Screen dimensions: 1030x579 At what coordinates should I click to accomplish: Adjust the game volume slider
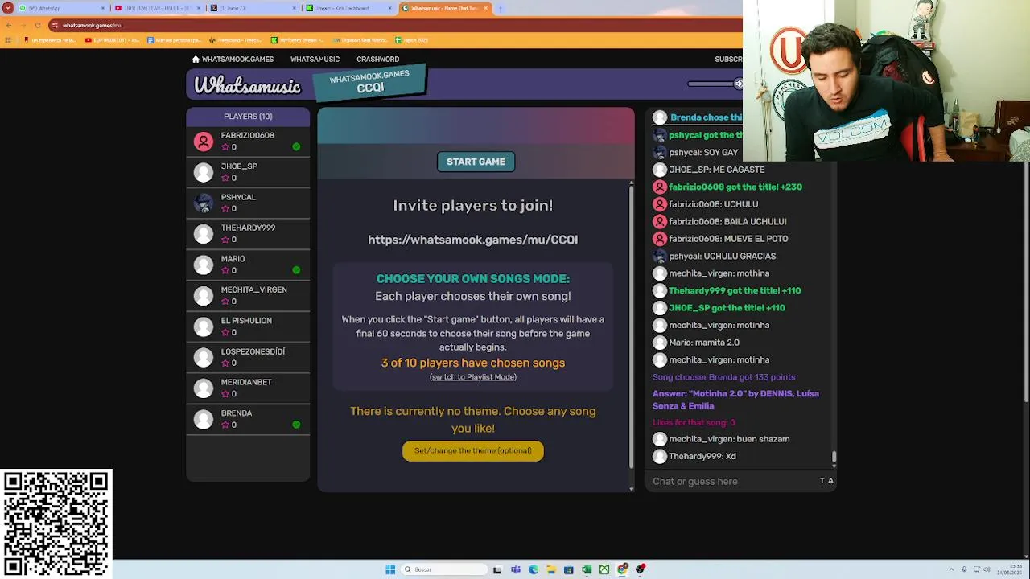tap(713, 84)
